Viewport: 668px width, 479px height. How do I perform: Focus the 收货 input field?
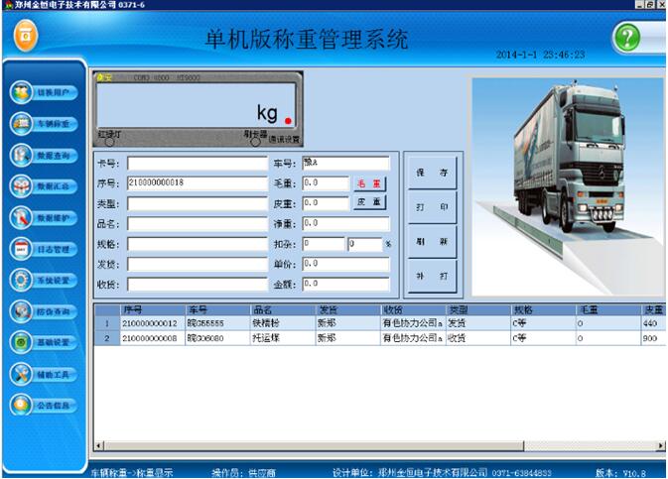pos(198,285)
